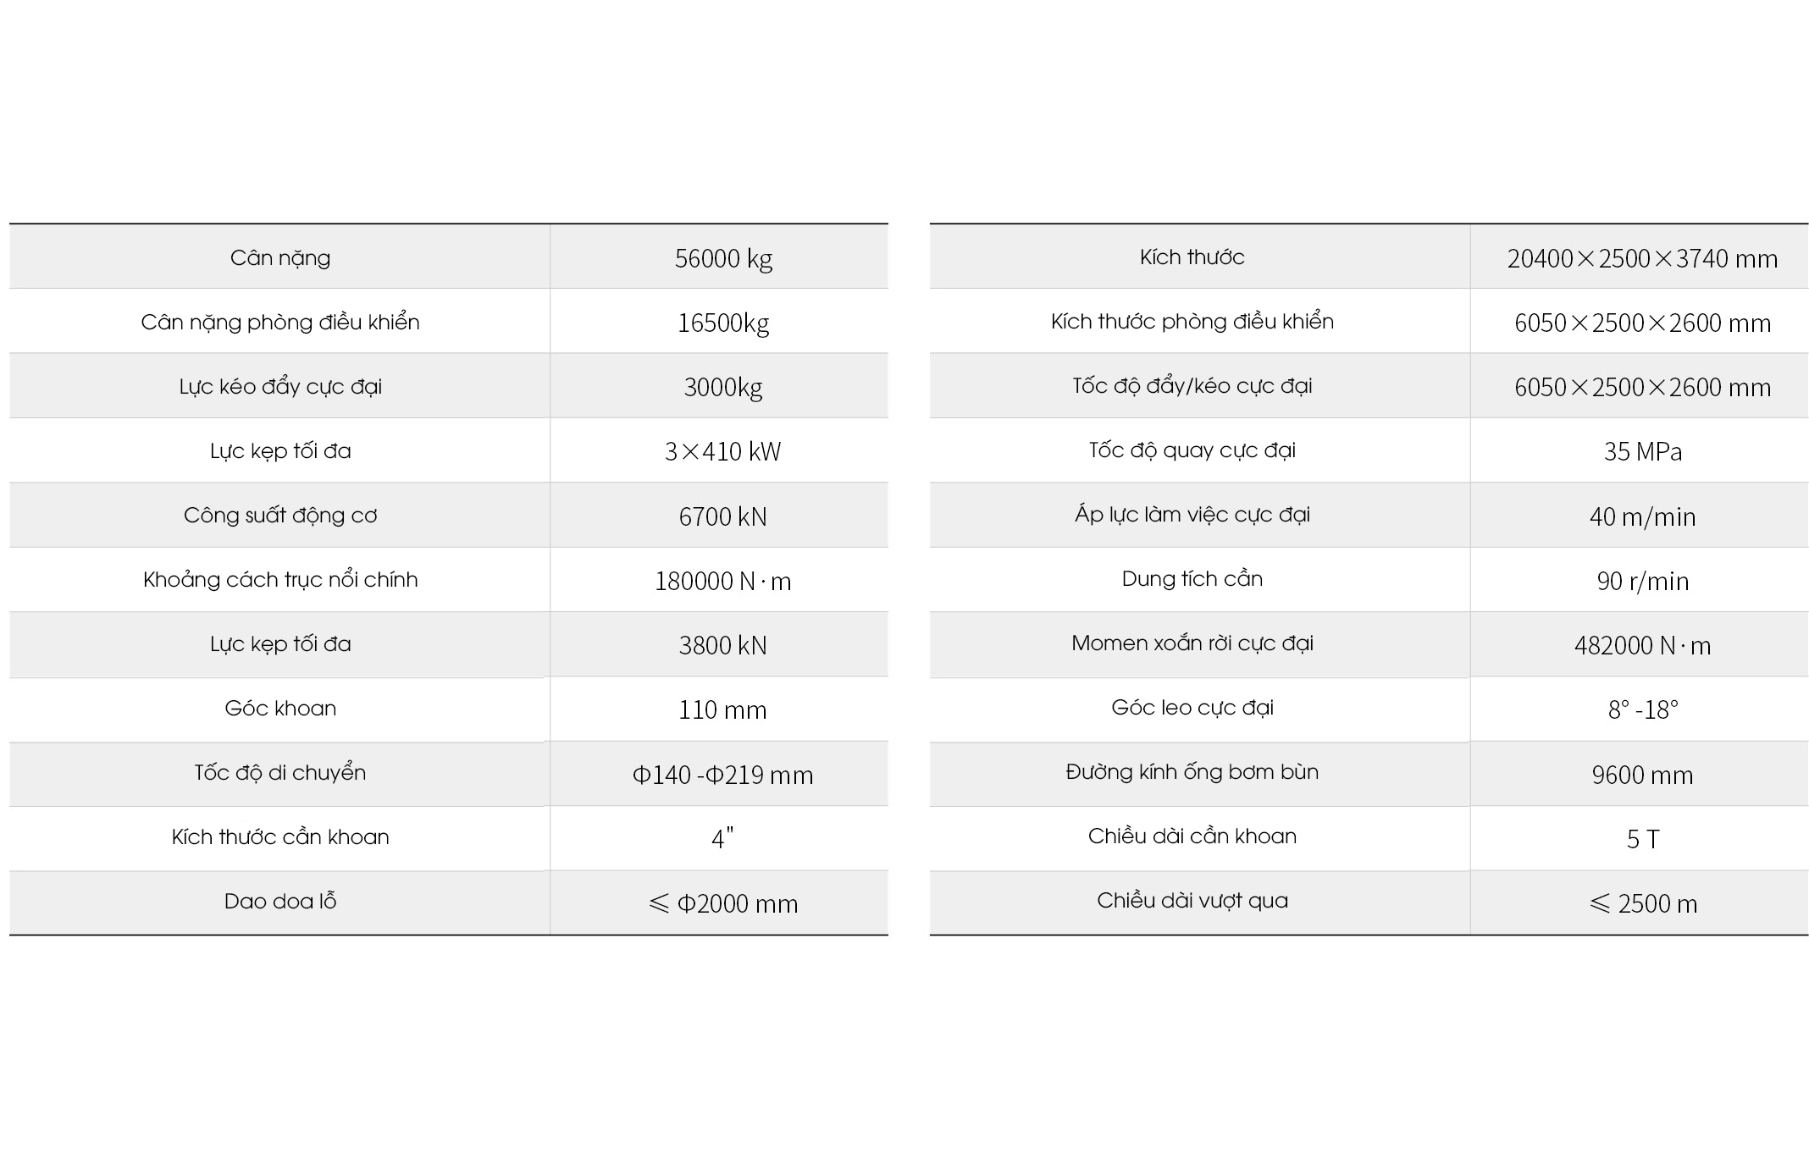Click the 'Góc khoan' row label
The image size is (1809, 1159).
pyautogui.click(x=280, y=709)
